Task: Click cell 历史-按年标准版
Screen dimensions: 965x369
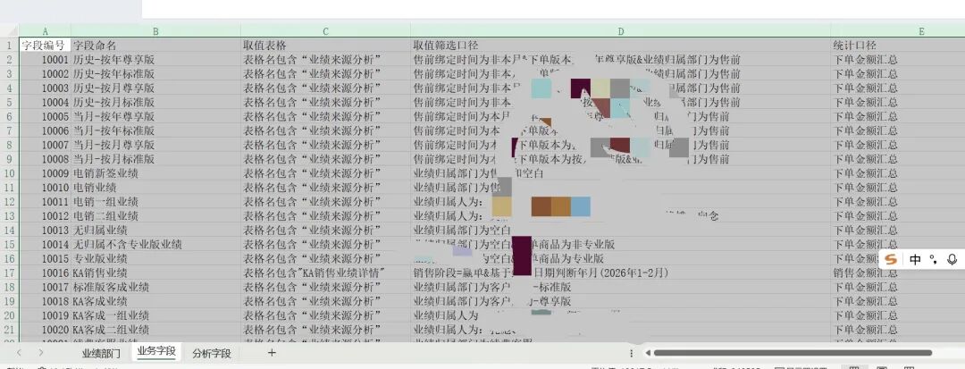Action: pos(155,74)
